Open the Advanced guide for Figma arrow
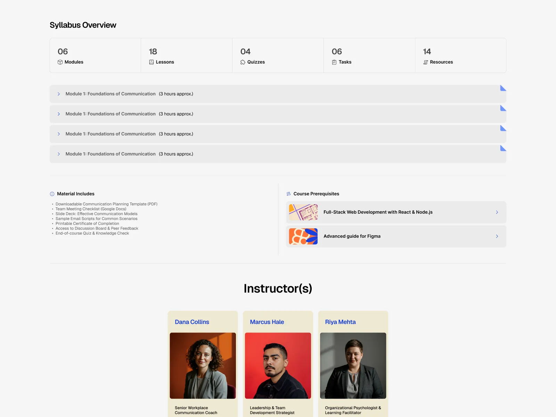This screenshot has width=556, height=417. pos(497,236)
